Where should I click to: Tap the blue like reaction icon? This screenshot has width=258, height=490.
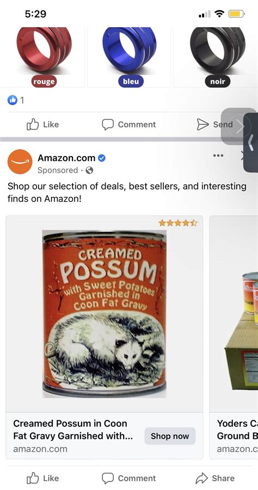12,100
